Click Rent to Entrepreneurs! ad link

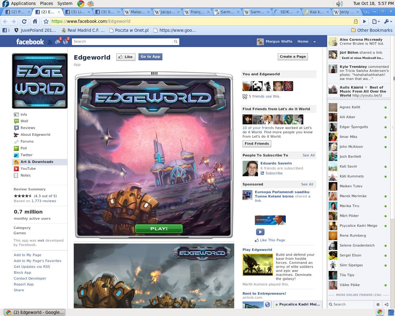[x=264, y=293]
